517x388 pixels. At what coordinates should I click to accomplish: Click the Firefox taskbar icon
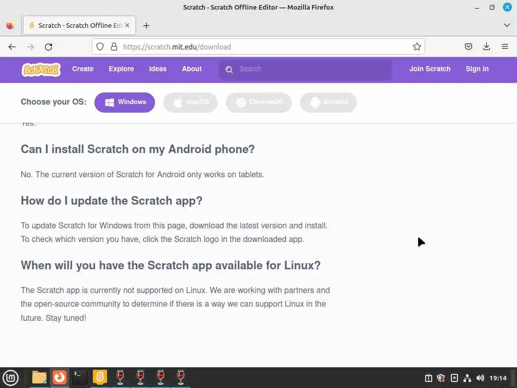pos(60,377)
